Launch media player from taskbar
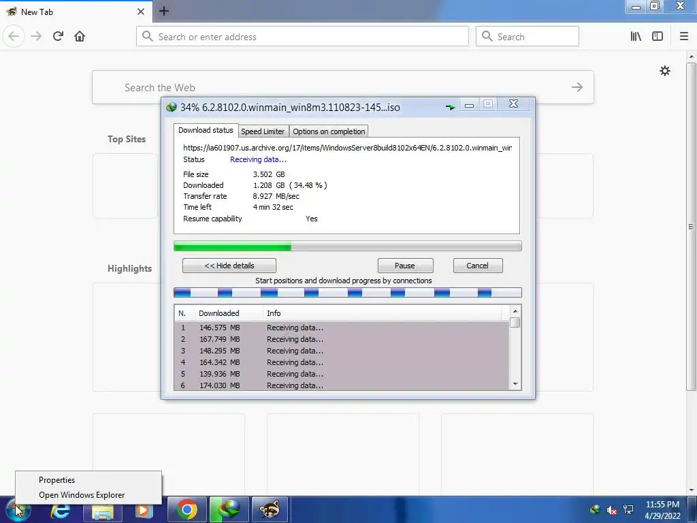Screen dimensions: 697x523 pos(144,509)
